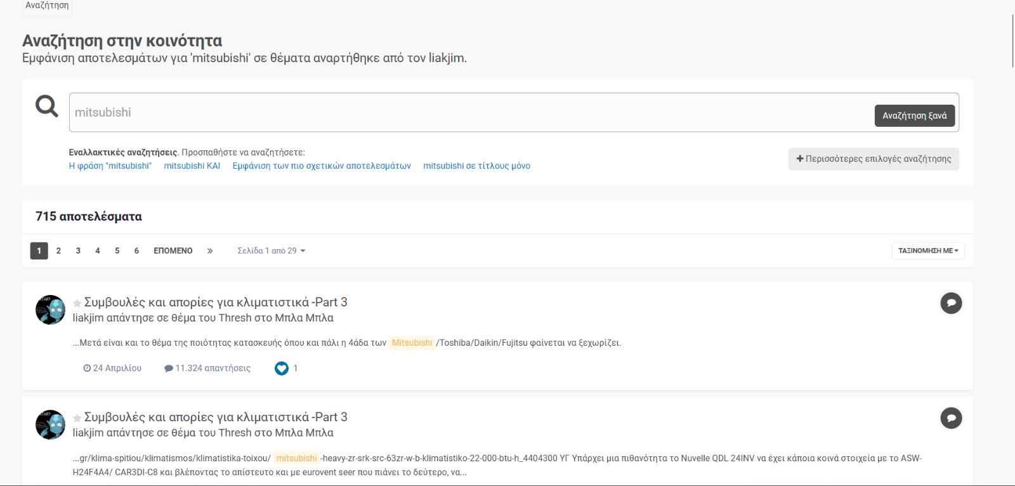
Task: Go to page 6 of results
Action: click(x=136, y=251)
